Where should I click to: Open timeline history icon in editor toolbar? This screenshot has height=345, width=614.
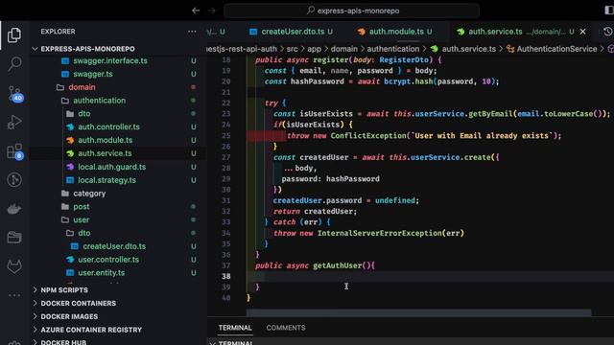point(607,32)
